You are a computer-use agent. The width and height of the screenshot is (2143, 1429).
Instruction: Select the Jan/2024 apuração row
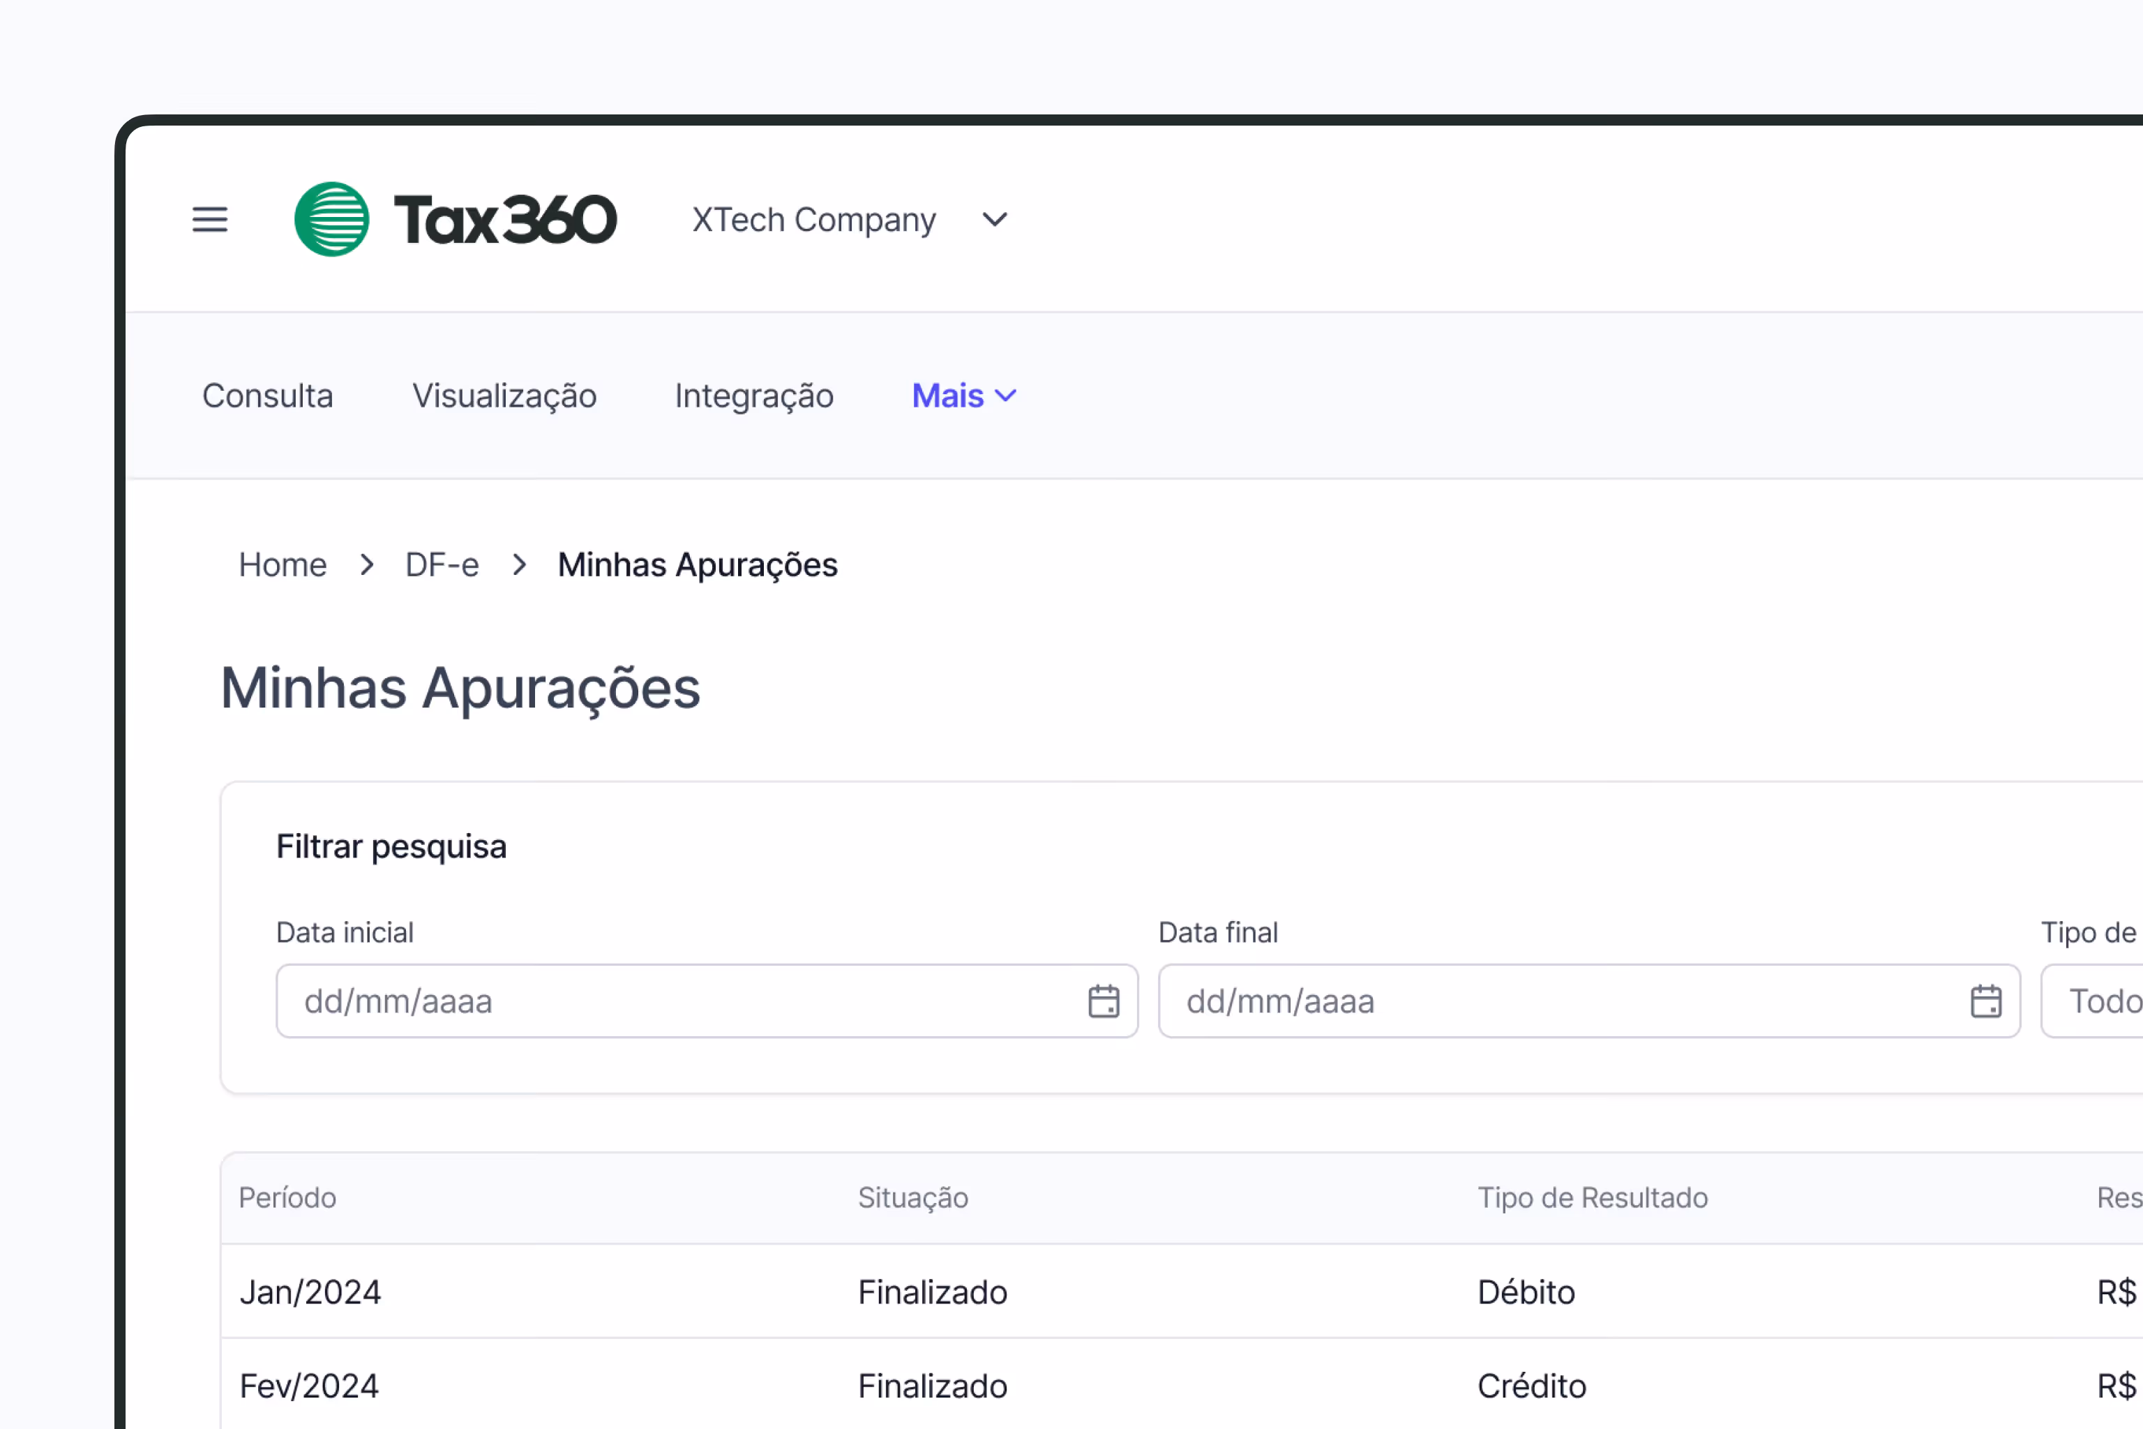[x=310, y=1292]
